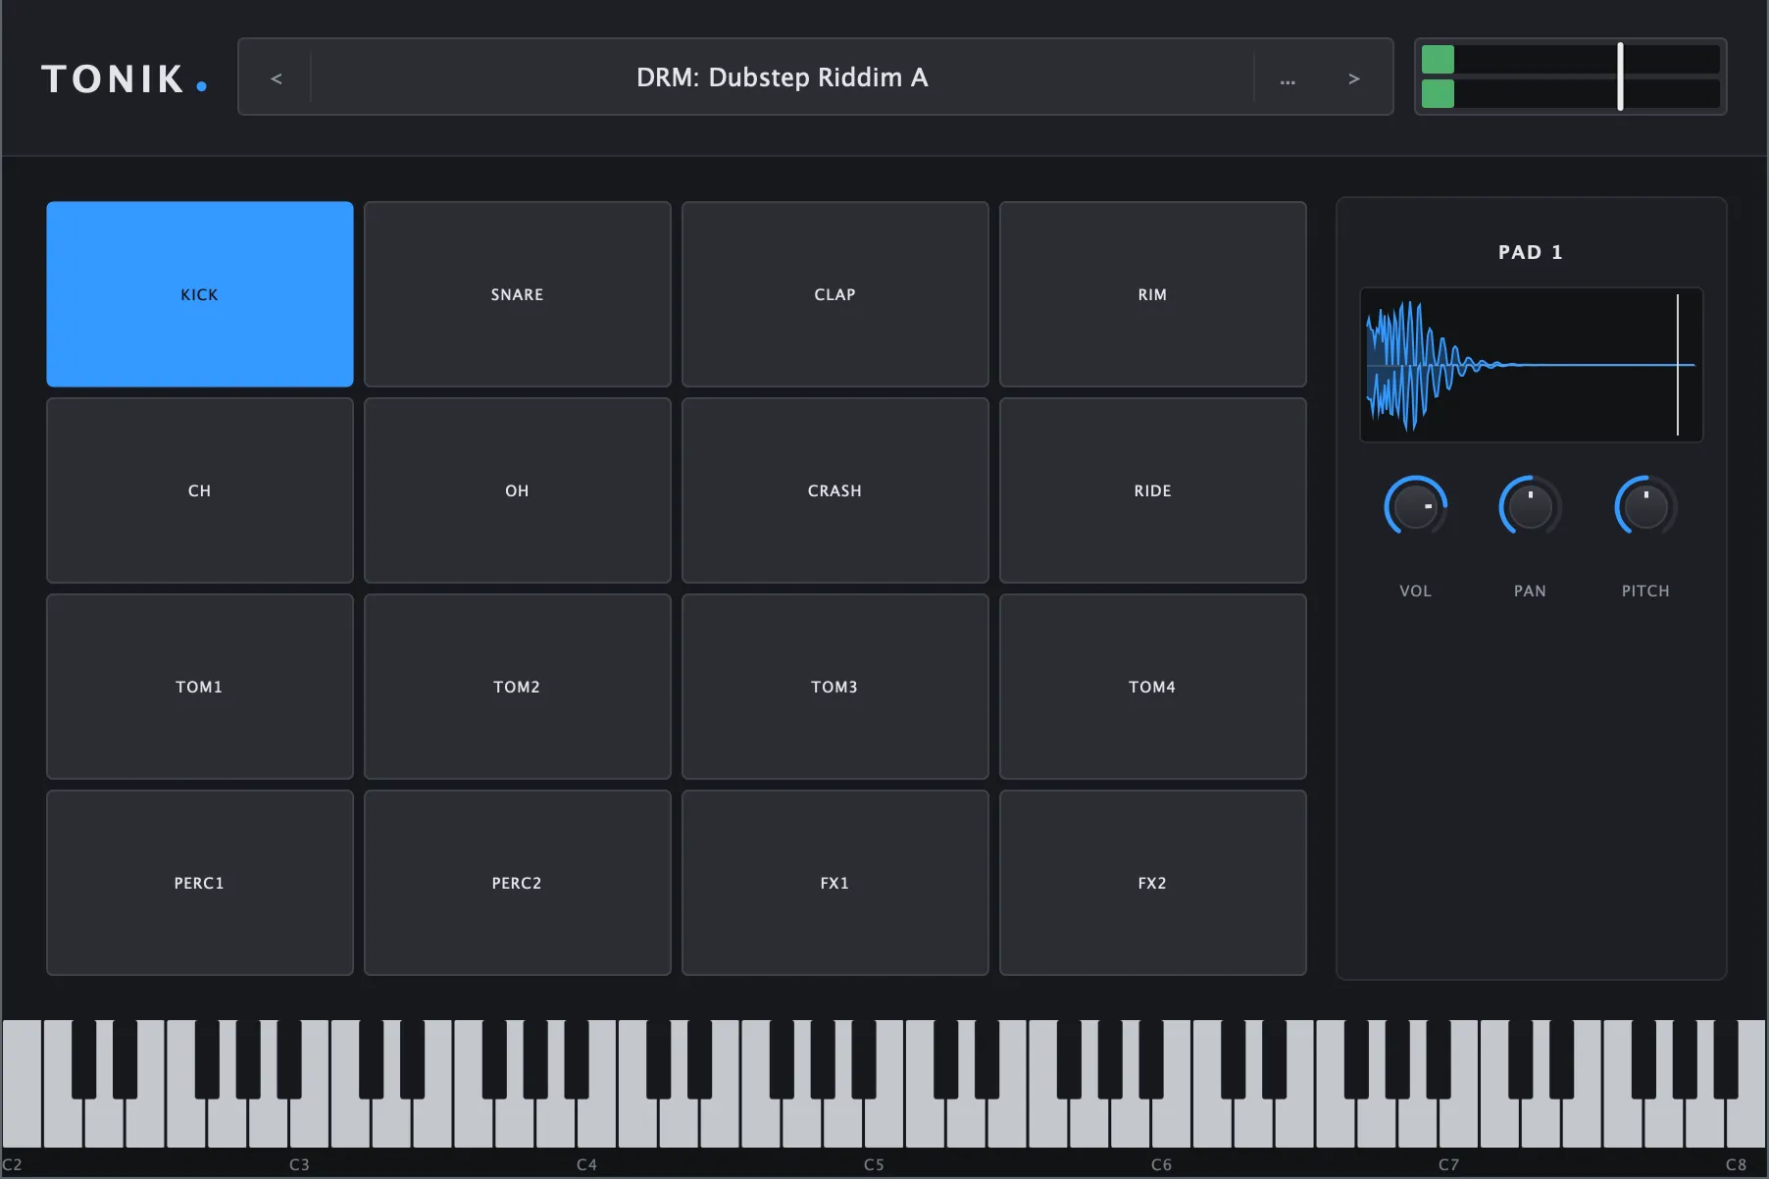
Task: Trigger the PERC2 pad
Action: pos(518,883)
